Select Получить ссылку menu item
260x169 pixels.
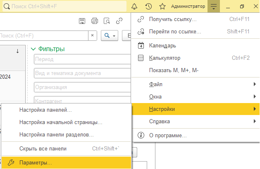point(196,19)
